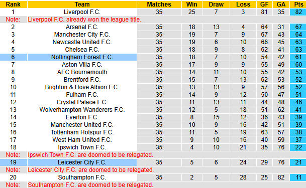Open Tottenham Hotspur F.C. entry

tap(82, 132)
